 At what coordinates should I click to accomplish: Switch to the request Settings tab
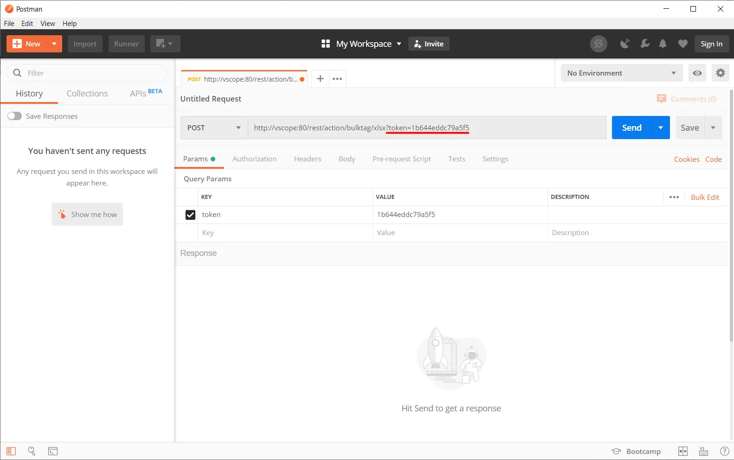tap(496, 159)
